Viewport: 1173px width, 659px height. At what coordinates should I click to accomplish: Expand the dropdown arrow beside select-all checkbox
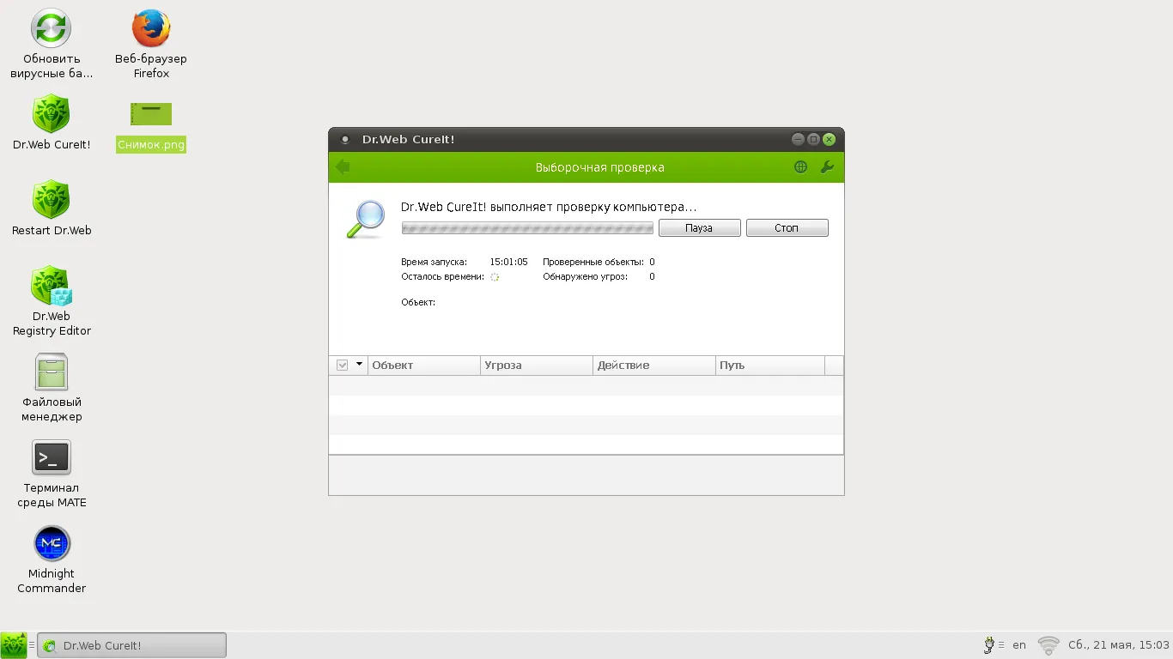359,365
